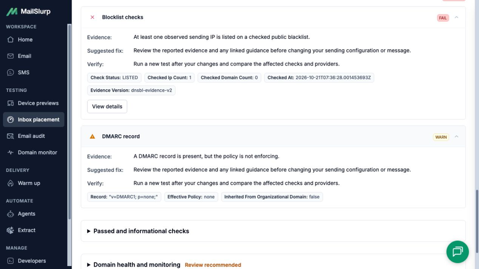Click the Warm up flame icon
Image resolution: width=479 pixels, height=269 pixels.
pos(10,183)
